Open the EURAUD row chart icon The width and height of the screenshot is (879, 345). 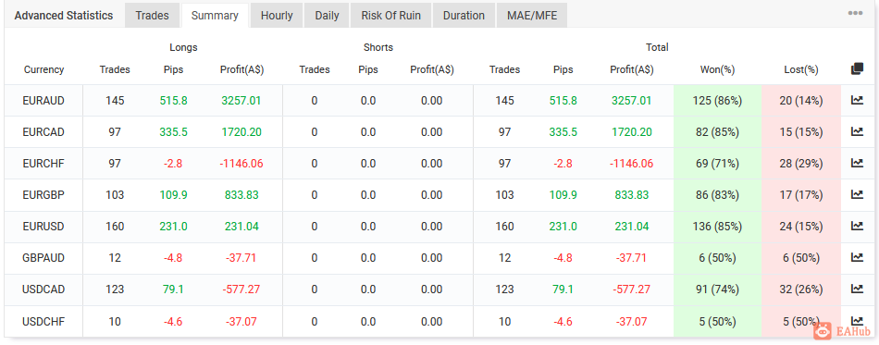click(857, 101)
